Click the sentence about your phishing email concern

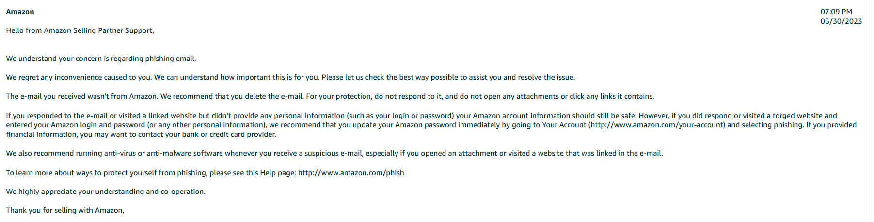click(101, 59)
